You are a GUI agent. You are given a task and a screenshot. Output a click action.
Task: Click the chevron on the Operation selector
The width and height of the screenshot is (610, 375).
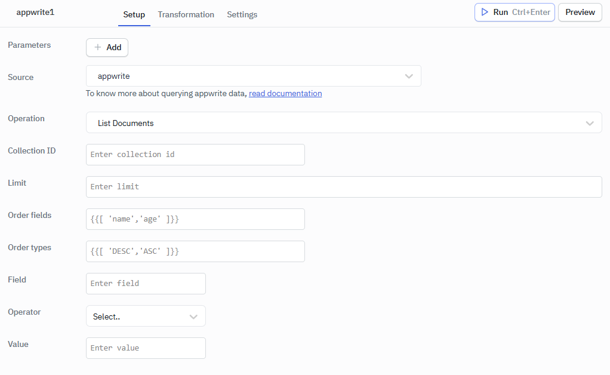(590, 123)
